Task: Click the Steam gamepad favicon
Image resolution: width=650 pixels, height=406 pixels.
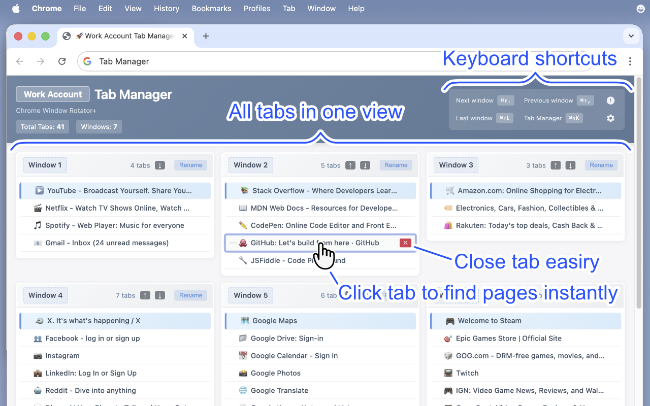Action: pos(450,321)
